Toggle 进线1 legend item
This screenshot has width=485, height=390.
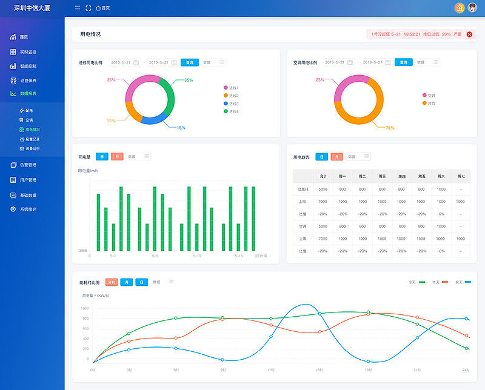click(231, 88)
